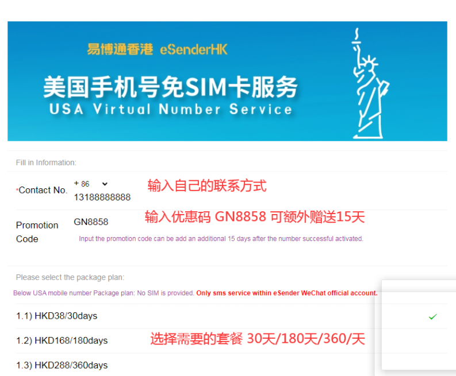Click the 'Fill in Information:' heading
The image size is (456, 376).
pyautogui.click(x=46, y=162)
